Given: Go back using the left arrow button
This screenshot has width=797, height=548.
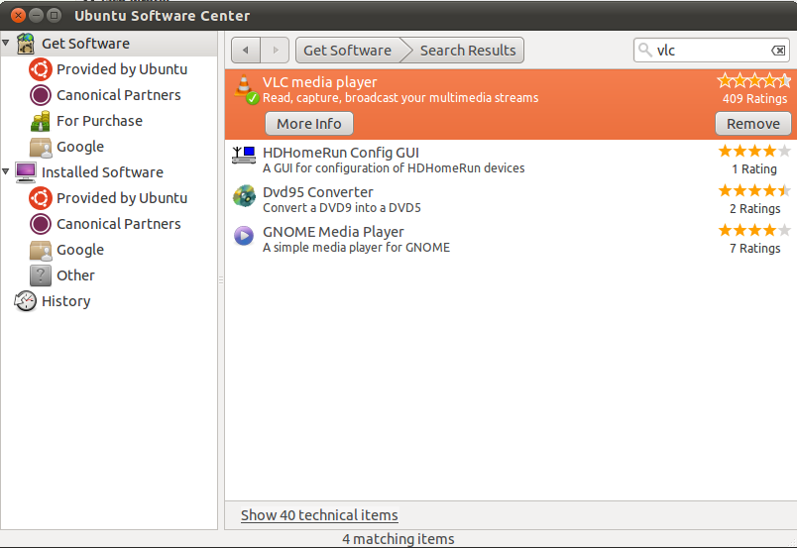Looking at the screenshot, I should [246, 51].
